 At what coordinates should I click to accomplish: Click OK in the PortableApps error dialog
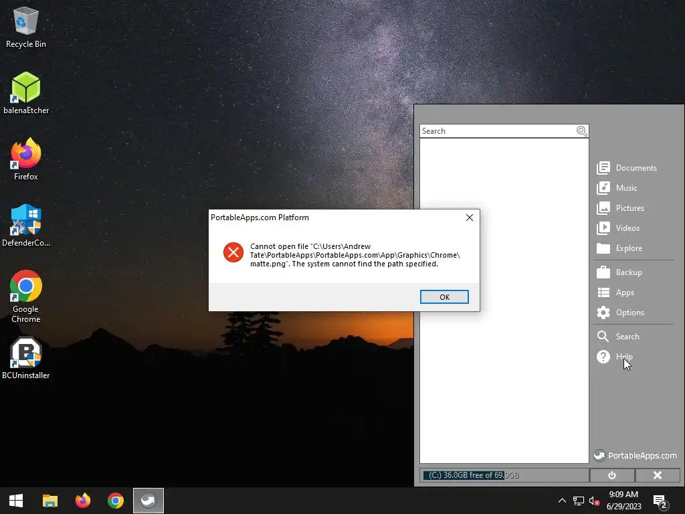pos(444,296)
